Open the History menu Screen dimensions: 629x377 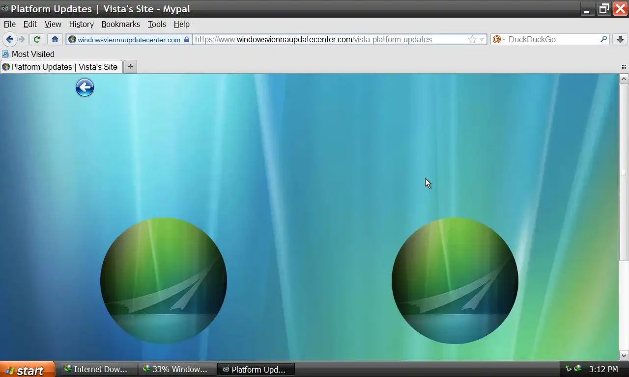(x=81, y=24)
